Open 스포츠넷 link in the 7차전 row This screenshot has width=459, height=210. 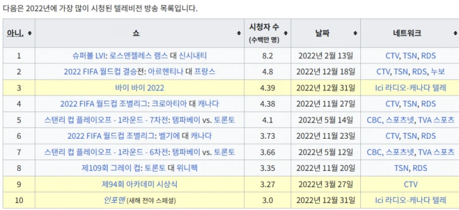pos(400,120)
